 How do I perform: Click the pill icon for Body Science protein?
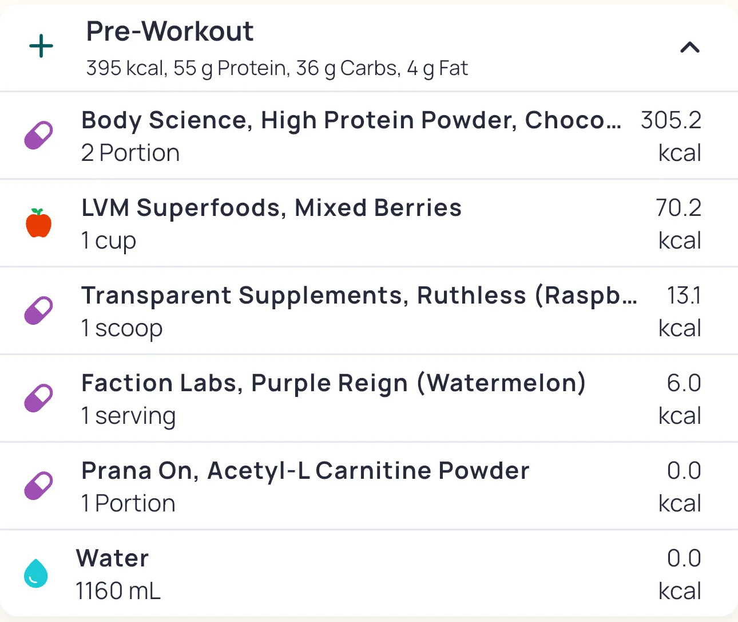39,136
